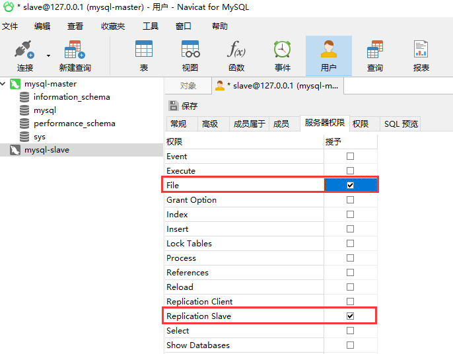This screenshot has height=354, width=453.
Task: Enable the Show Databases checkbox
Action: click(x=350, y=345)
